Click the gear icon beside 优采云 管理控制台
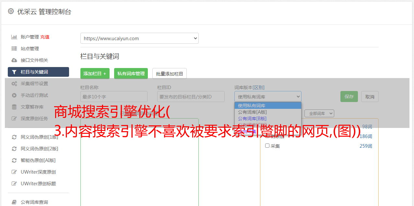 (11, 11)
